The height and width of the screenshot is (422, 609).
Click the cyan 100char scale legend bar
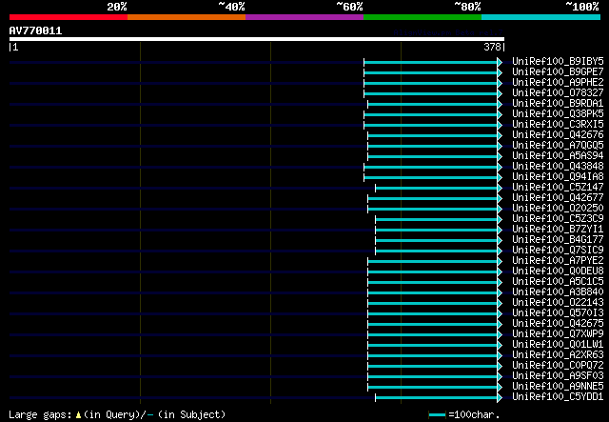click(438, 414)
